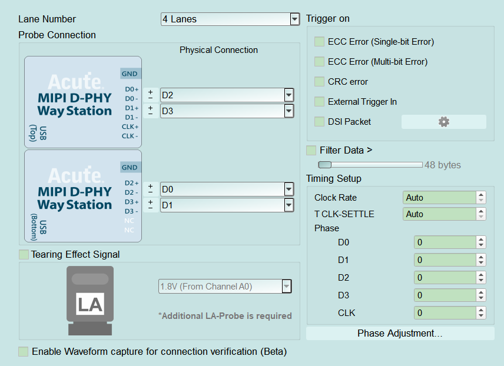Click the LA probe image
The image size is (504, 366).
click(90, 301)
